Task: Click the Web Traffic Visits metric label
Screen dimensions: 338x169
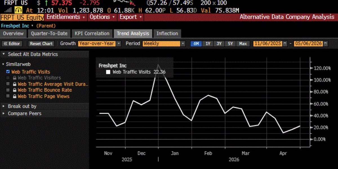Action: coord(31,72)
